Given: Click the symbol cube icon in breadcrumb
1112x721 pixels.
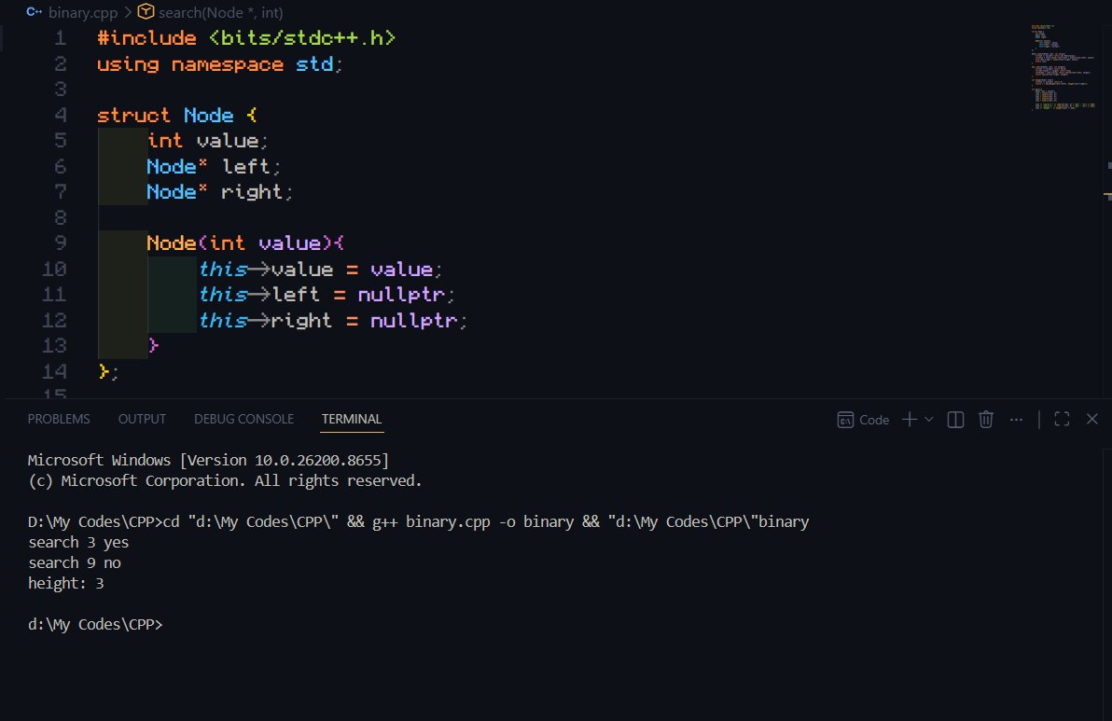Looking at the screenshot, I should (146, 12).
